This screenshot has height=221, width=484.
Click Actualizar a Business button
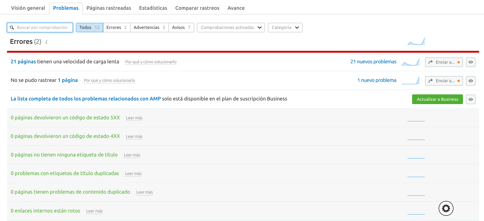click(437, 99)
